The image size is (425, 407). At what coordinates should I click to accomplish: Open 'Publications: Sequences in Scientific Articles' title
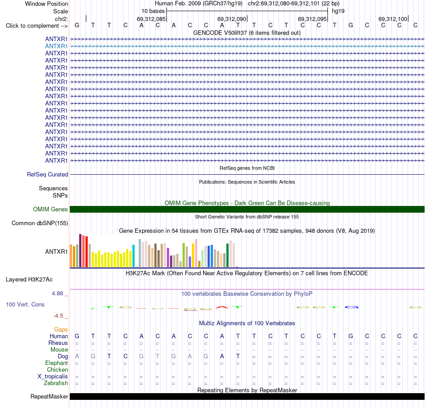tap(247, 182)
